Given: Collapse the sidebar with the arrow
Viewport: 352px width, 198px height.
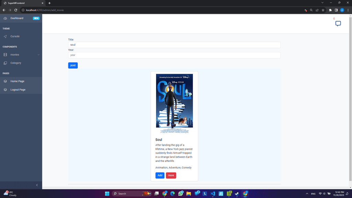Looking at the screenshot, I should [37, 185].
